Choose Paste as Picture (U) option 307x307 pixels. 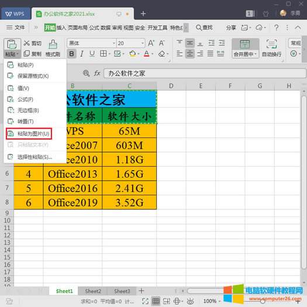pyautogui.click(x=29, y=134)
